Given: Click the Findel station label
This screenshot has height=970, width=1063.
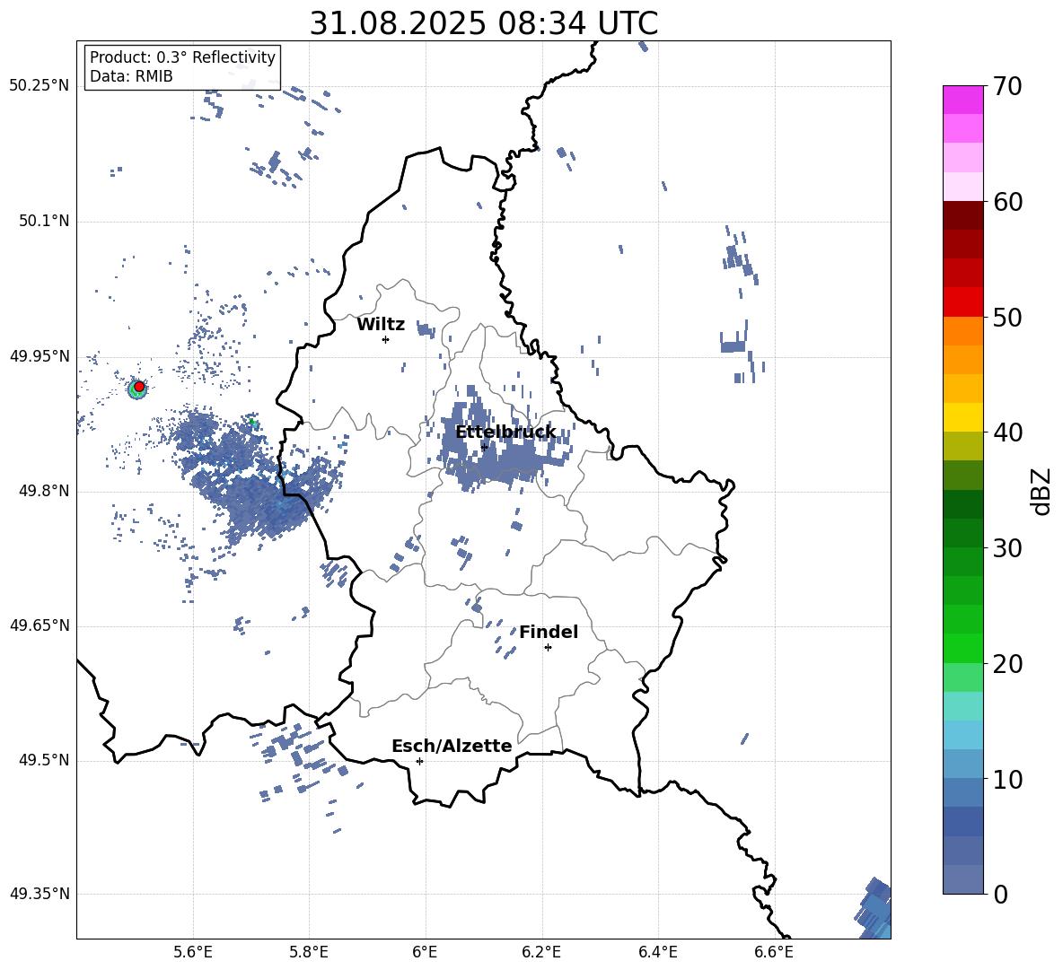Looking at the screenshot, I should (x=549, y=632).
